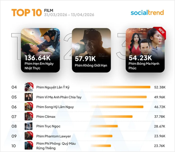Click the orange bar for Phim Nguyệt Lân Ỷ Kỷ

(x=120, y=87)
